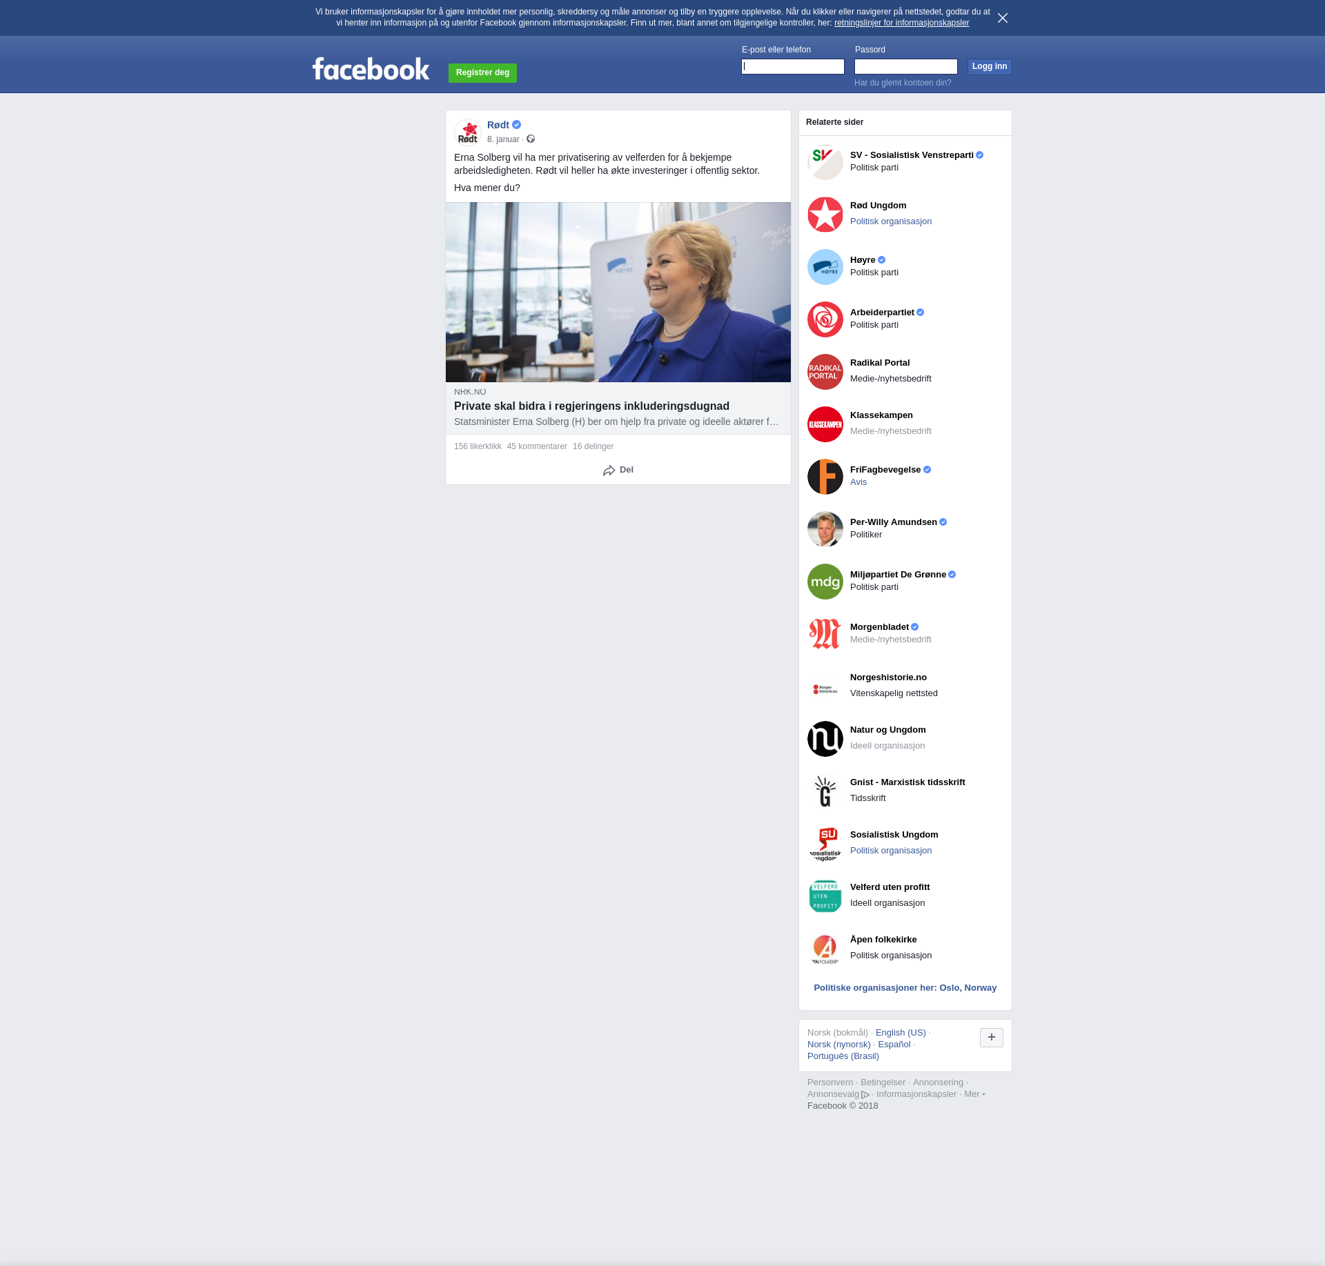Viewport: 1325px width, 1266px height.
Task: Switch language to Norsk (nynorsk)
Action: (x=839, y=1045)
